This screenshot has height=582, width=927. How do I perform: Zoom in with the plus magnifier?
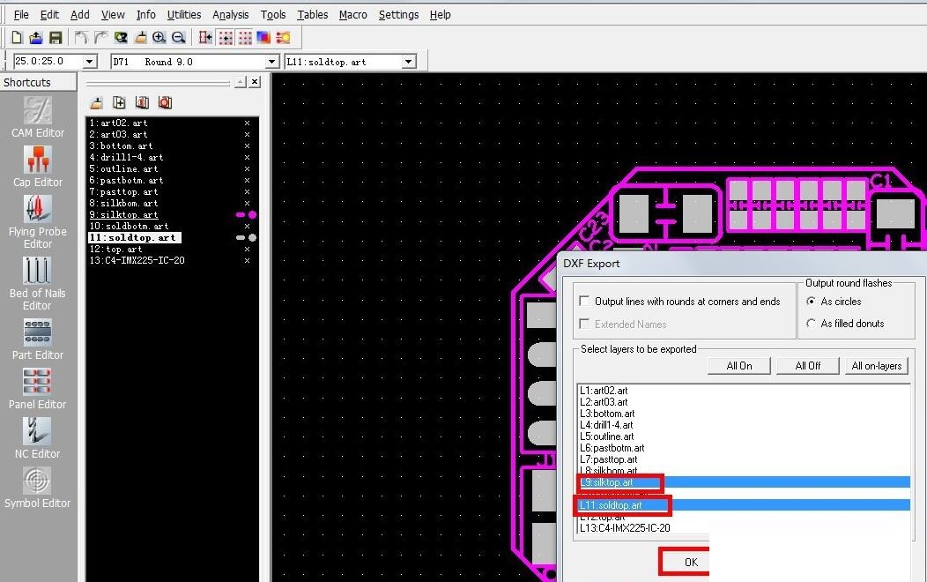coord(159,38)
